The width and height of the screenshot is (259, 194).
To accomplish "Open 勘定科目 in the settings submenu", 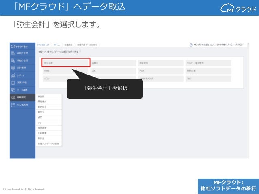I will tap(49, 107).
